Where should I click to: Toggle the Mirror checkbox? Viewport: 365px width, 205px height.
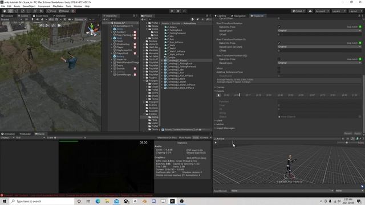click(279, 68)
